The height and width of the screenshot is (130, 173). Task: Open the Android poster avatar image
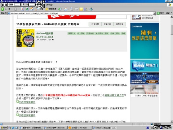tap(26, 38)
